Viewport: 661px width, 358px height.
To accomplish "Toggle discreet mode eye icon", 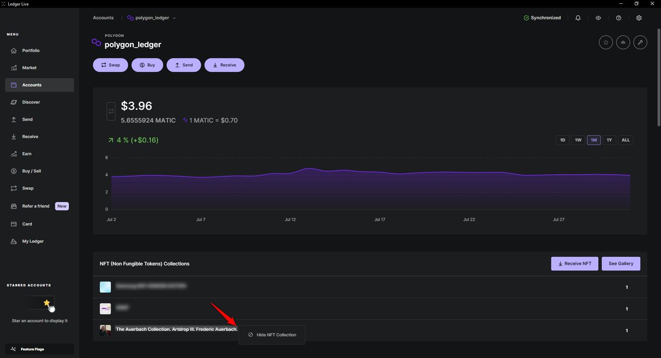I will pyautogui.click(x=598, y=18).
